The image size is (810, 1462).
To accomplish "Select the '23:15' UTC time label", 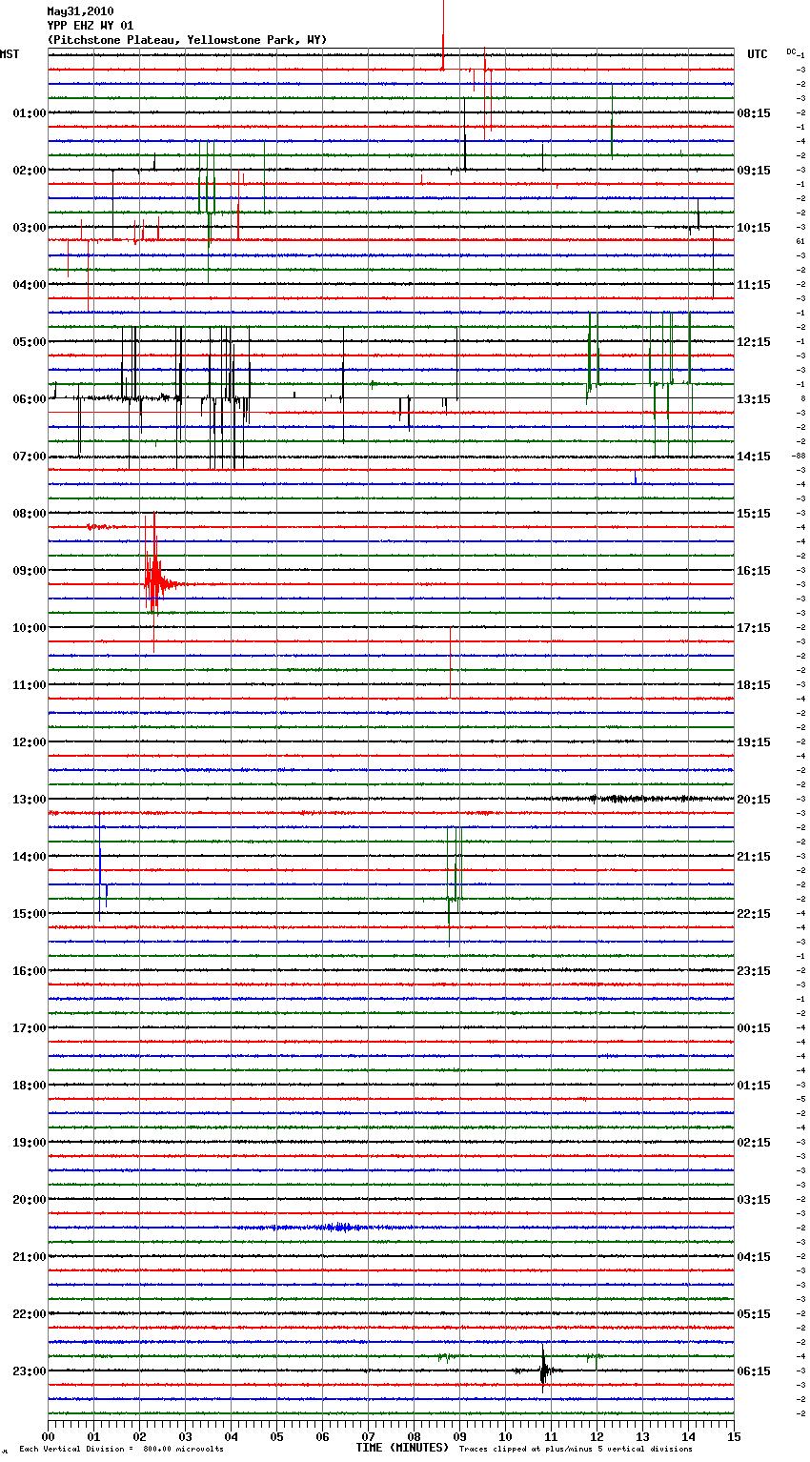I will point(754,971).
